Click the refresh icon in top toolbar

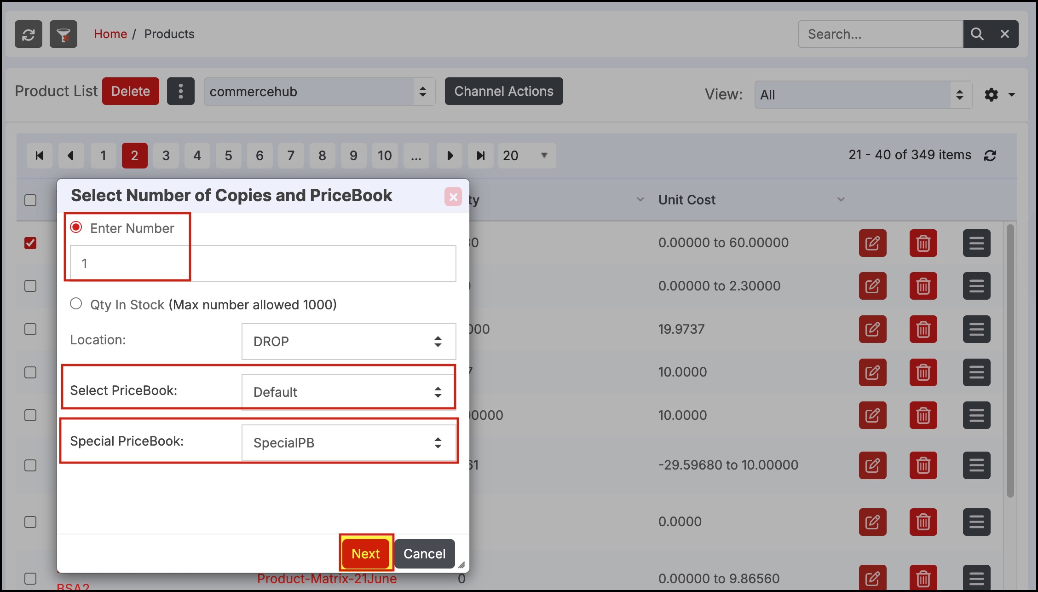(x=29, y=35)
